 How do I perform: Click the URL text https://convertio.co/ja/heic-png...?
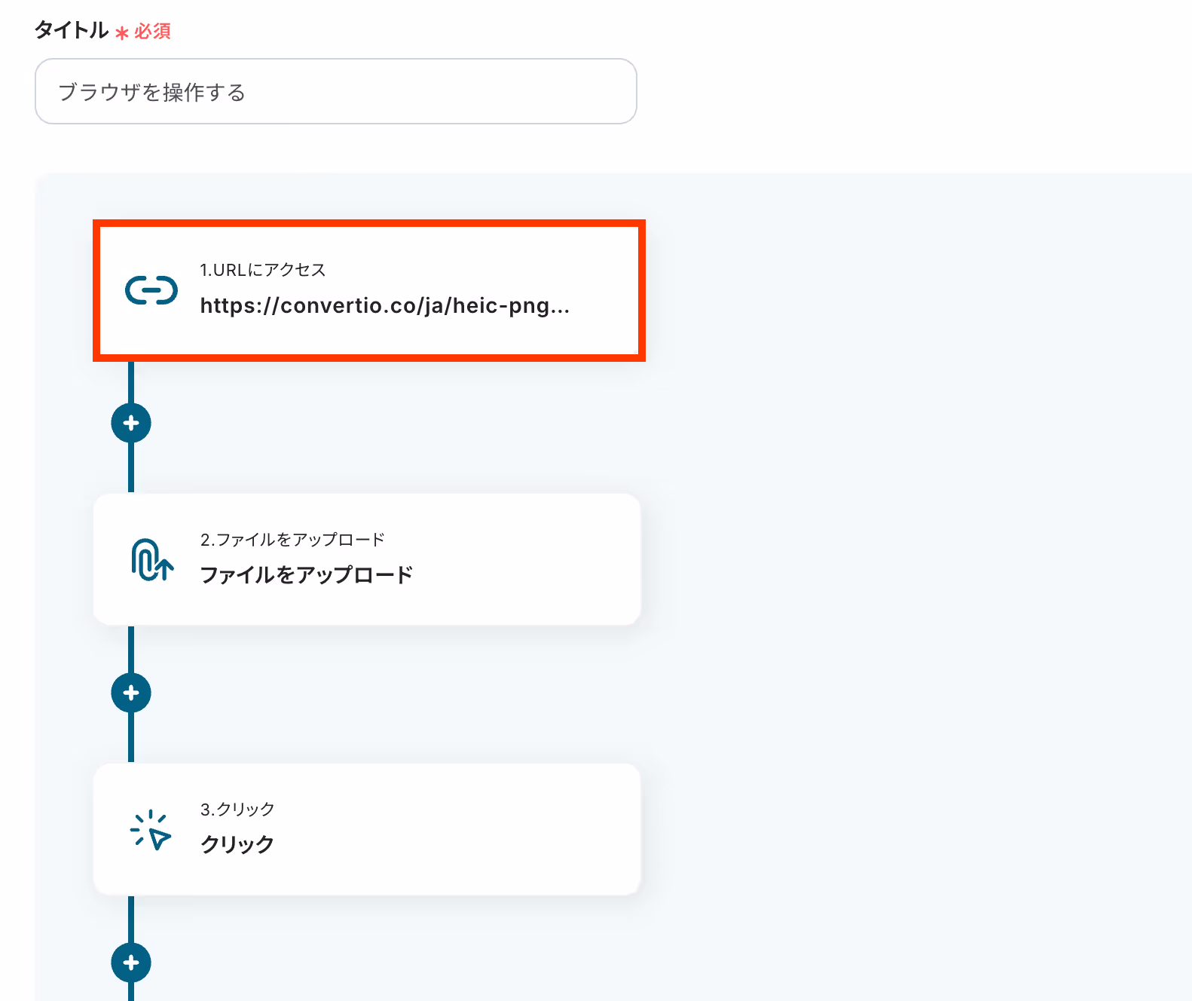(385, 305)
